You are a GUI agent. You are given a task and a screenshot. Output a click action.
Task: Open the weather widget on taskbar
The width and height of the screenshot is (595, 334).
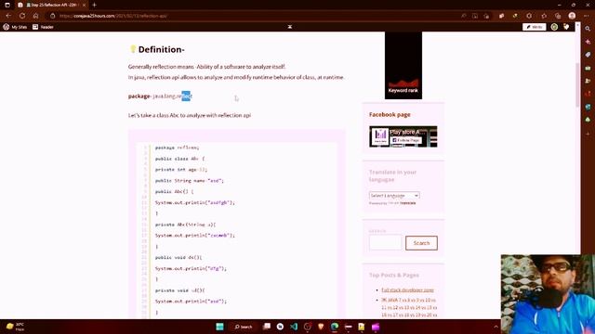tap(15, 327)
